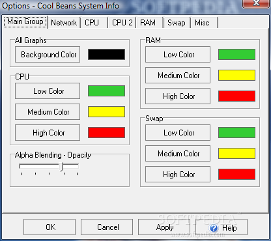Set the RAM Medium Color button
Screen dimensions: 271x241
[x=178, y=76]
